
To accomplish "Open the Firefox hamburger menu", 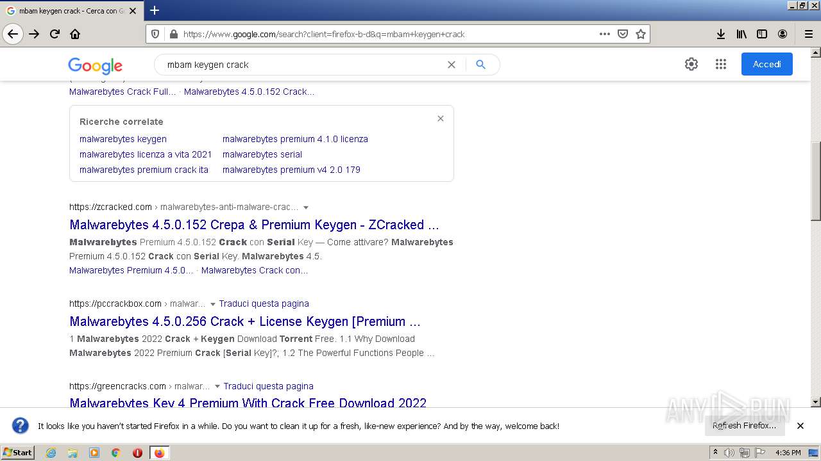I will click(x=808, y=34).
